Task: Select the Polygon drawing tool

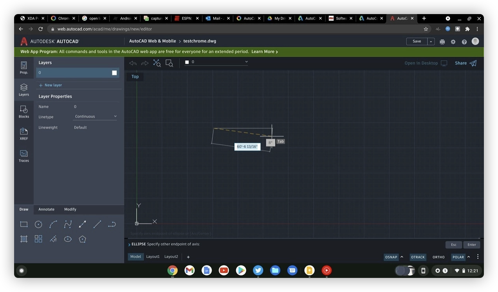Action: pos(82,239)
